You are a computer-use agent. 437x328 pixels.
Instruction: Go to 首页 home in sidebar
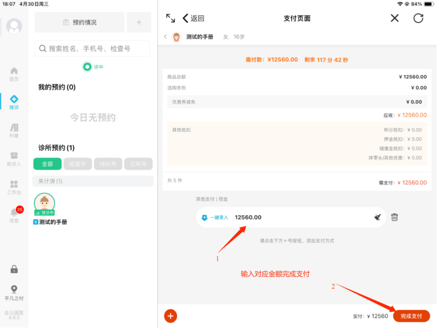[14, 74]
